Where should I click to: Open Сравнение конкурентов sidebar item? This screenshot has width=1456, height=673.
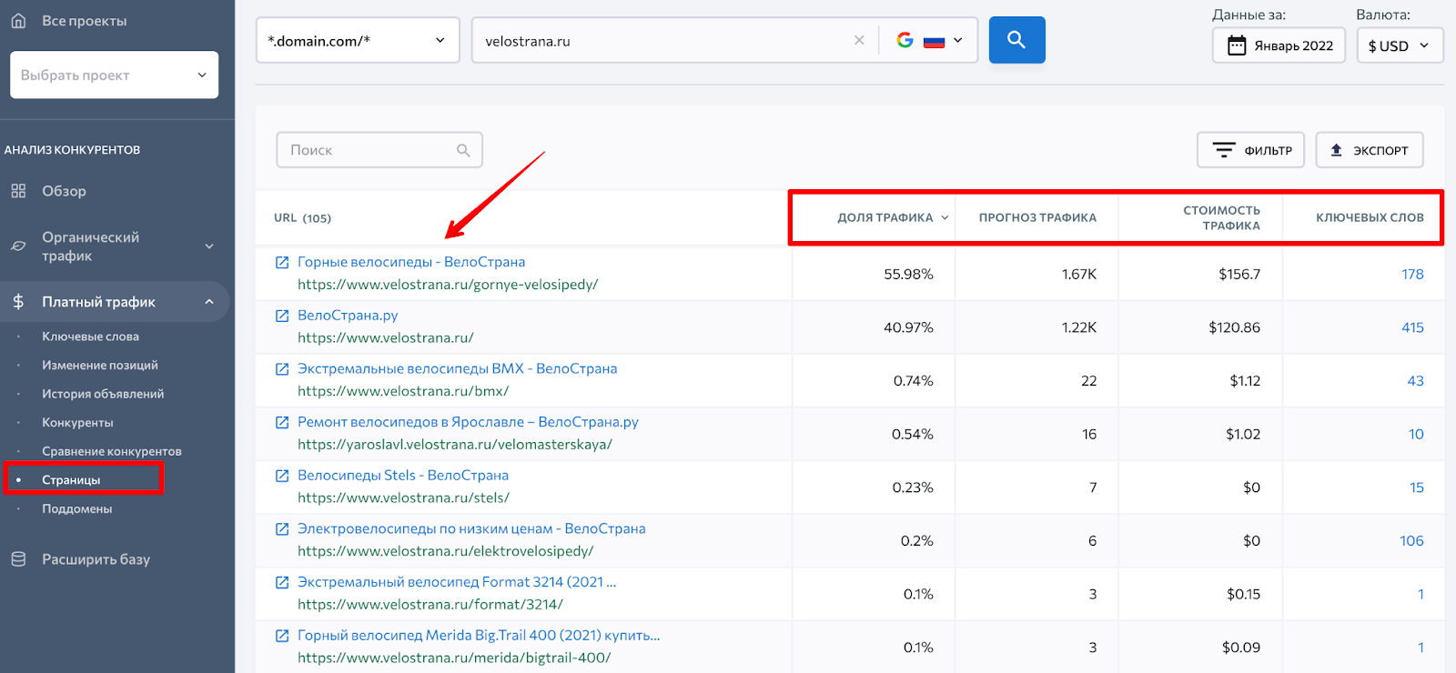click(112, 451)
